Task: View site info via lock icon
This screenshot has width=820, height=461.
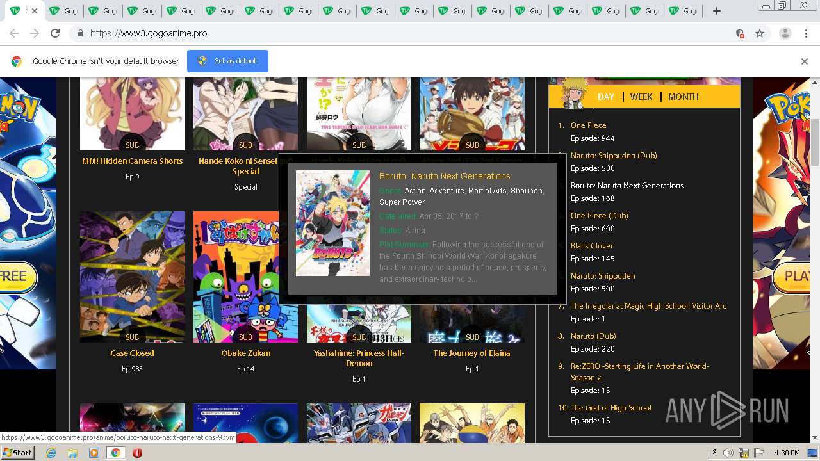Action: tap(80, 33)
